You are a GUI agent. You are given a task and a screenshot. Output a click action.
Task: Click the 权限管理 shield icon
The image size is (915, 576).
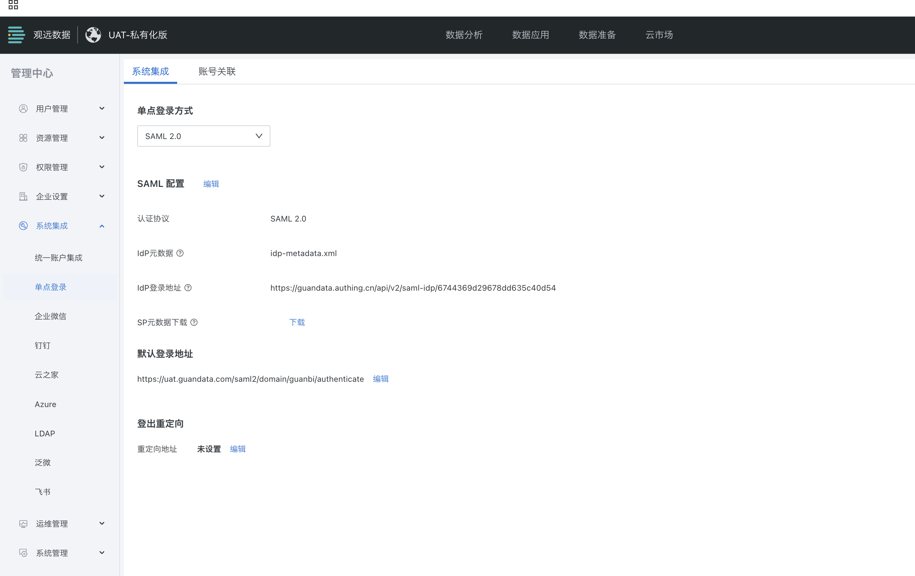point(23,167)
